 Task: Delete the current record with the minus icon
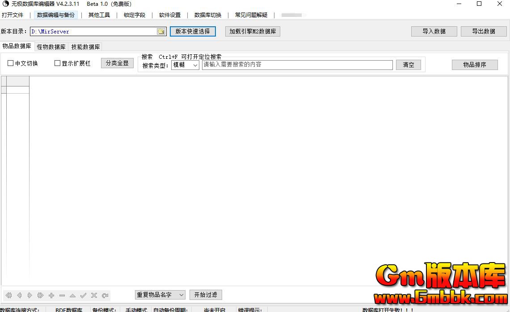tap(62, 295)
